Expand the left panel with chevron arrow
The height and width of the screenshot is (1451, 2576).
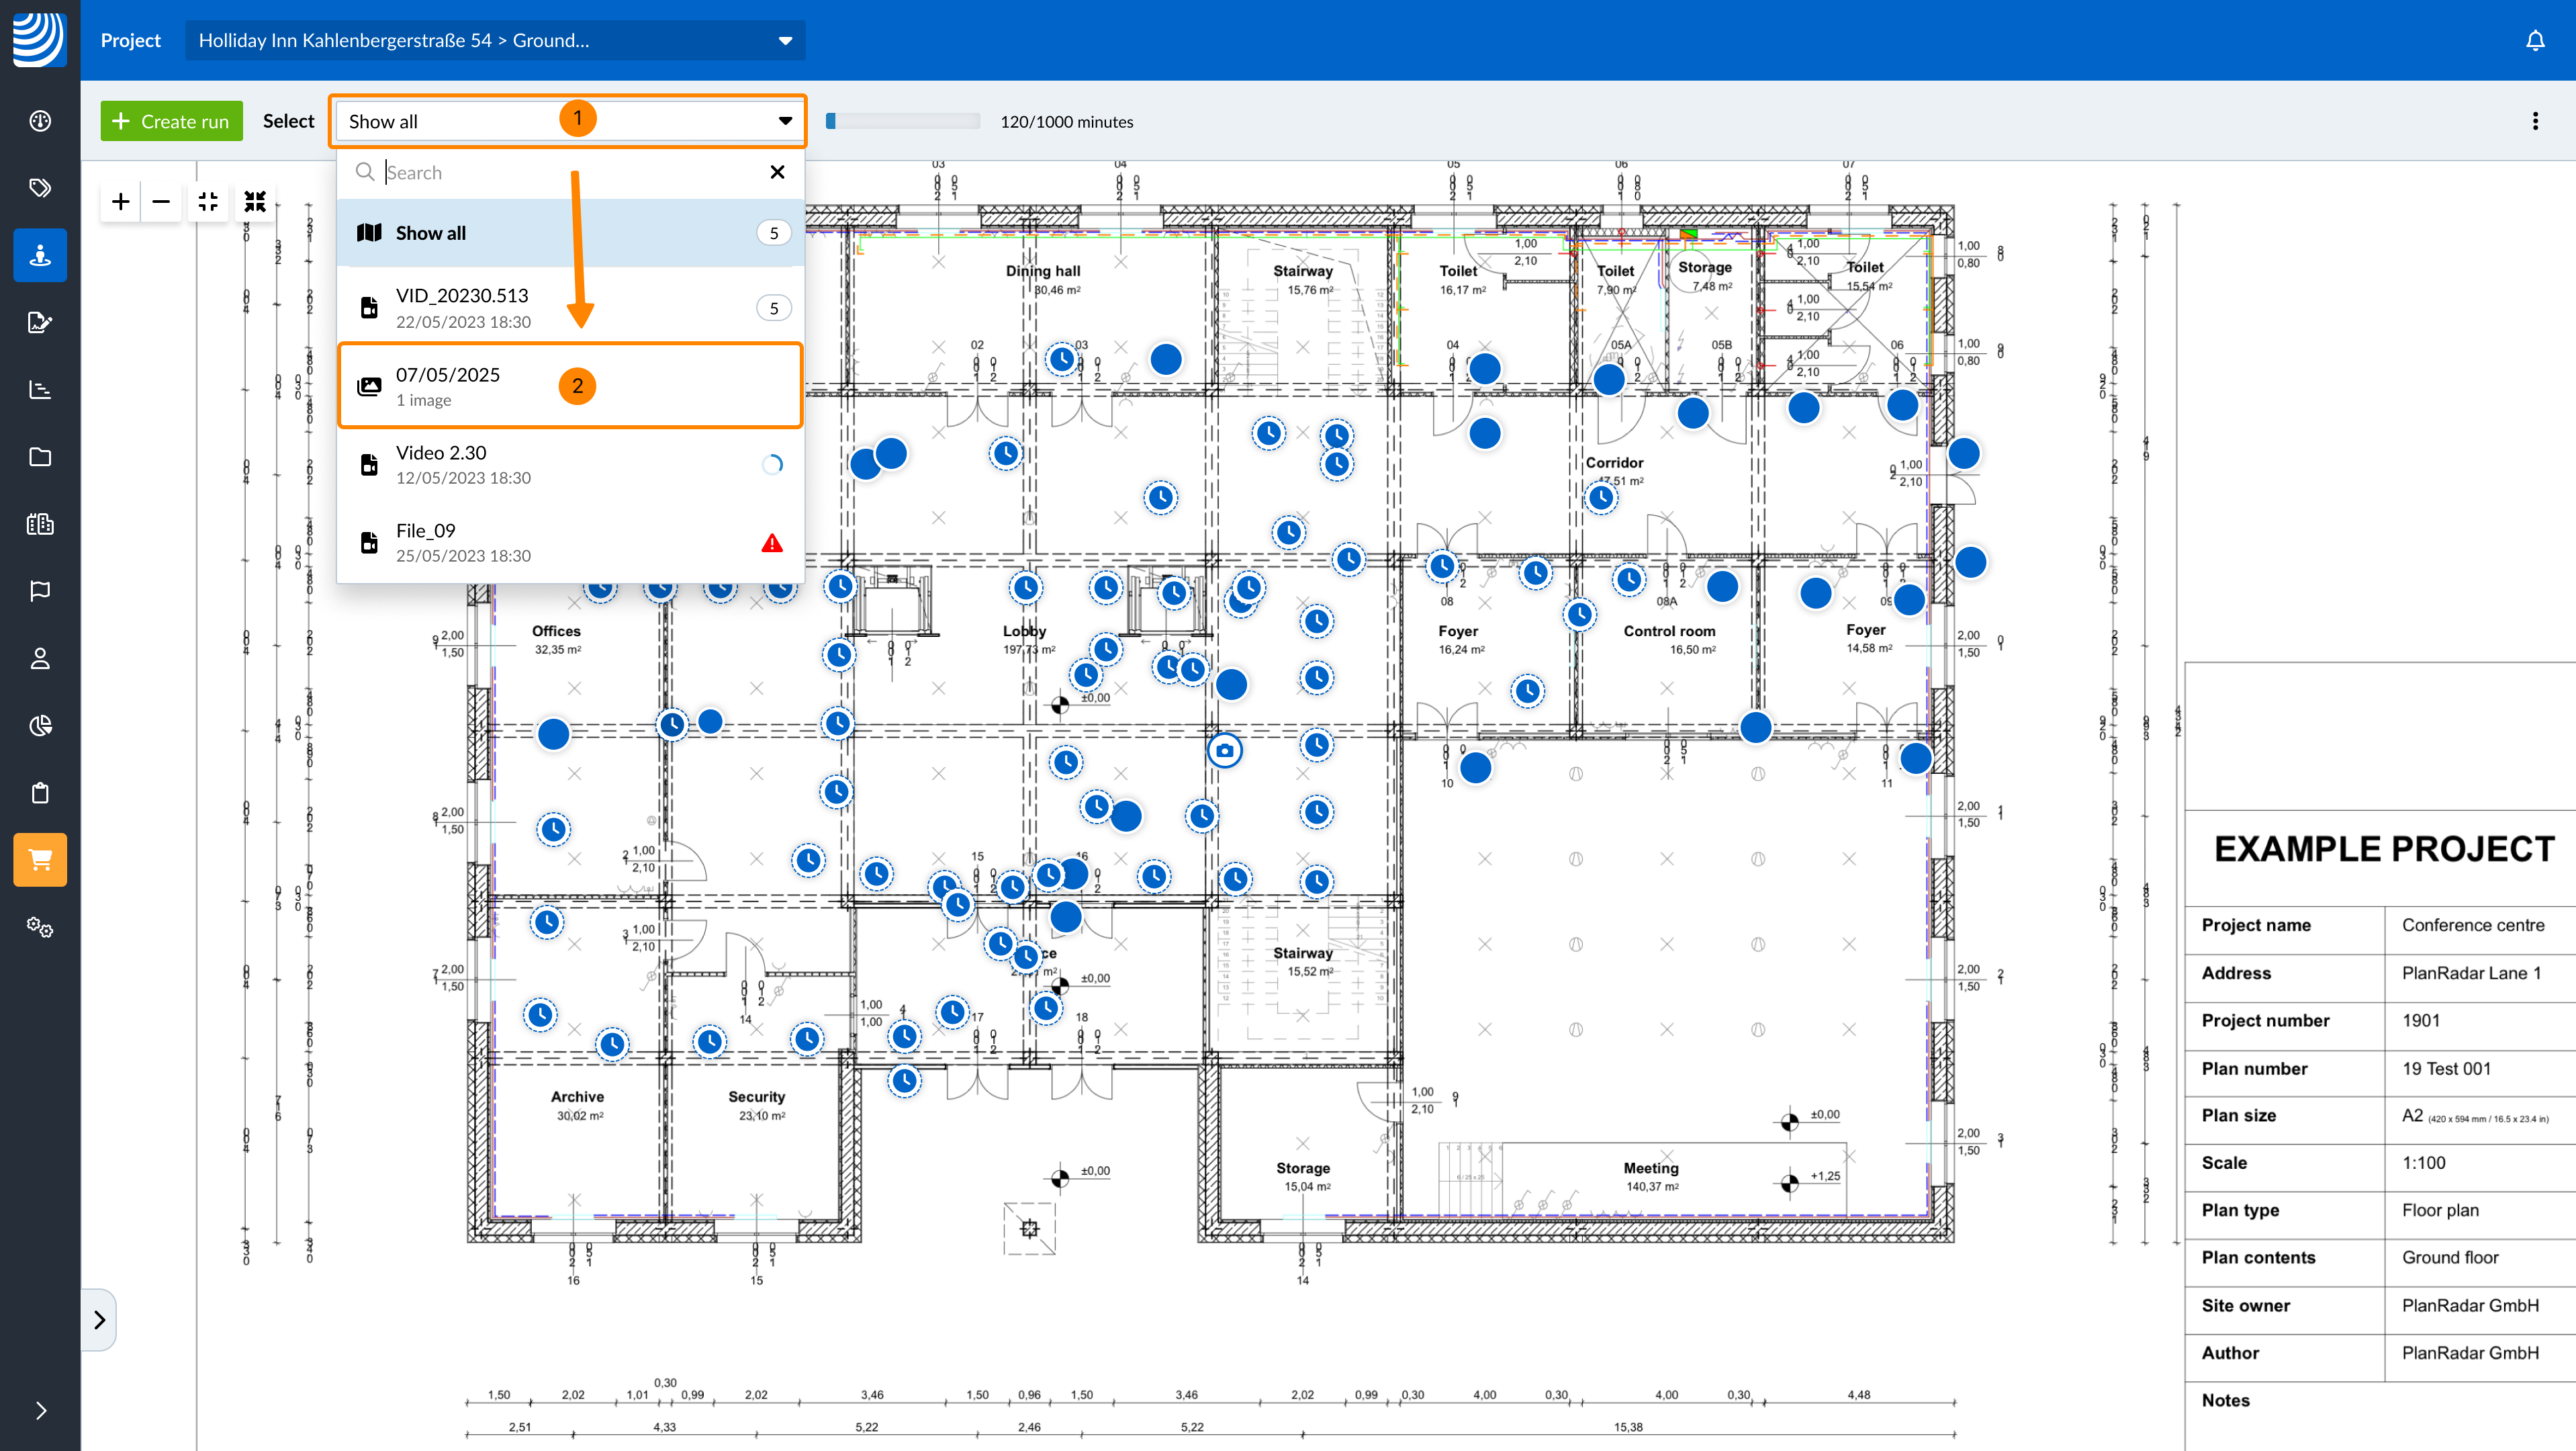pos(100,1320)
